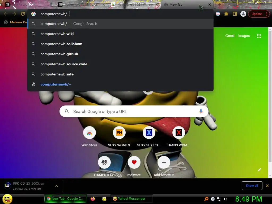Open the PH shortcut labeled SEXY WOMEN
Screen dimensions: 272x204
(x=119, y=133)
